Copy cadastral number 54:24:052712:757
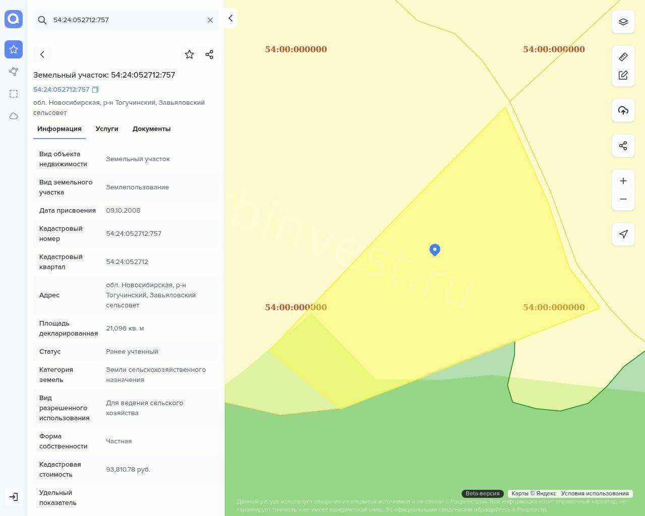The height and width of the screenshot is (516, 645). click(95, 90)
